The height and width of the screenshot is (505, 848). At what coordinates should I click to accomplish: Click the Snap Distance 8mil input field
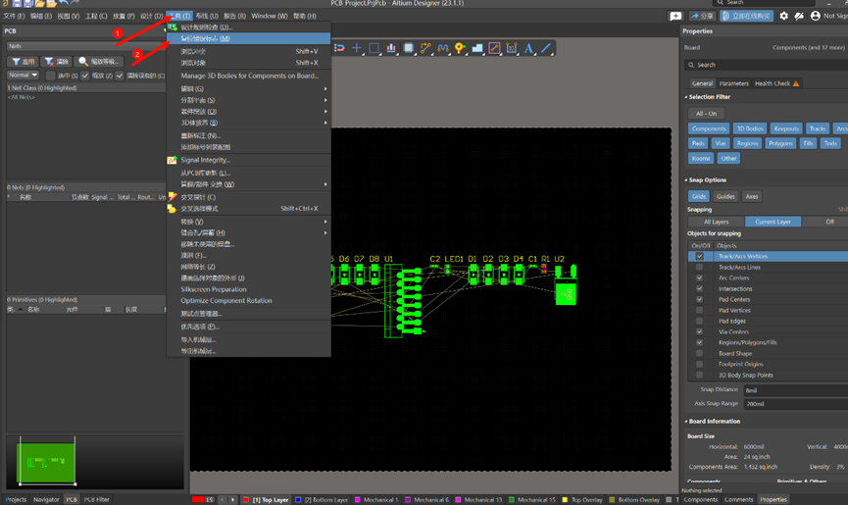(x=795, y=390)
